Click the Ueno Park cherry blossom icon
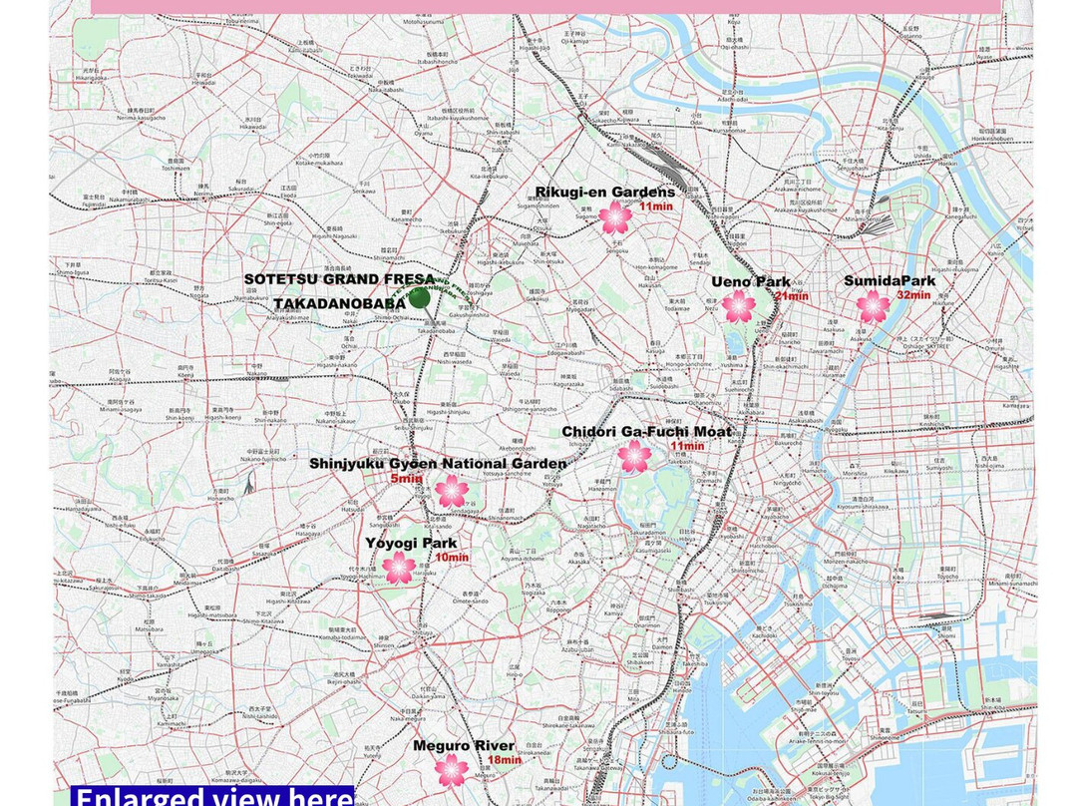Screen dimensions: 1077x806 pos(739,306)
